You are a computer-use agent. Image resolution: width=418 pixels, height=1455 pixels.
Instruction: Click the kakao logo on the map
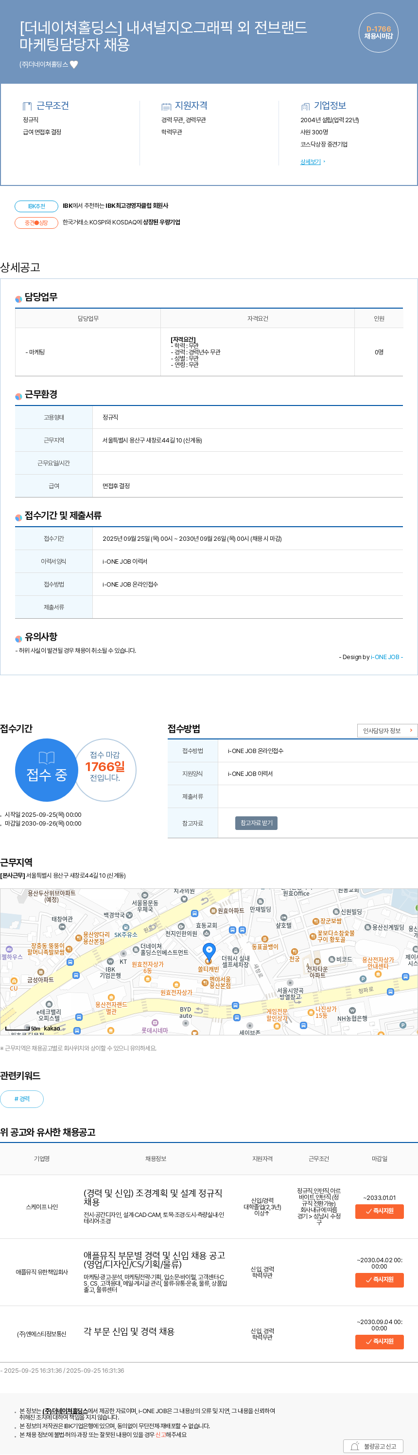[52, 1028]
